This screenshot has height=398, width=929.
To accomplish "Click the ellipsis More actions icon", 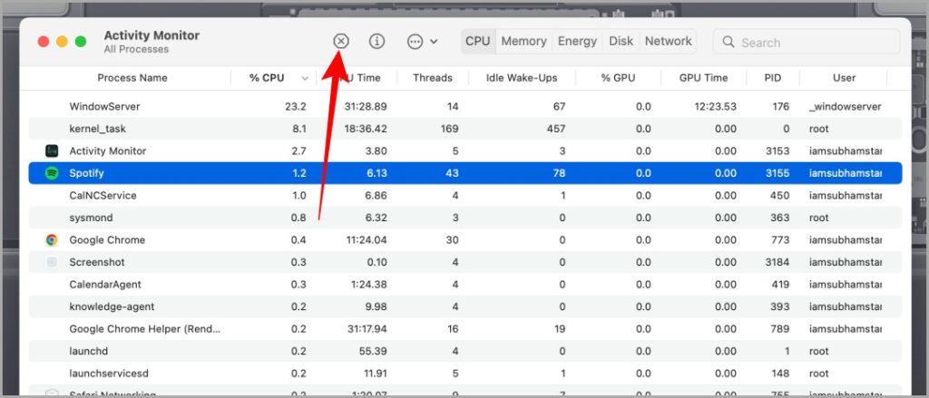I will [x=416, y=42].
